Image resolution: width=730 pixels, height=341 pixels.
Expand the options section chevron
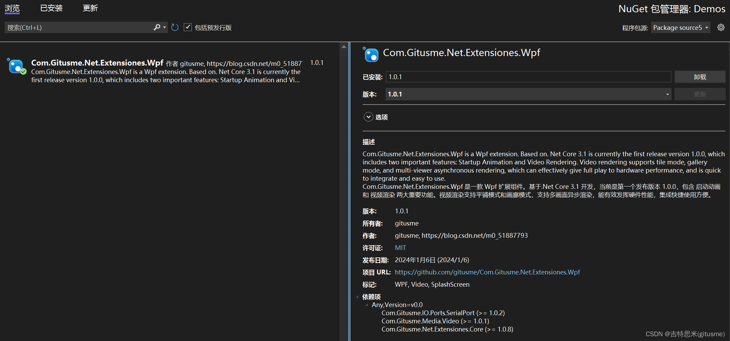coord(368,117)
